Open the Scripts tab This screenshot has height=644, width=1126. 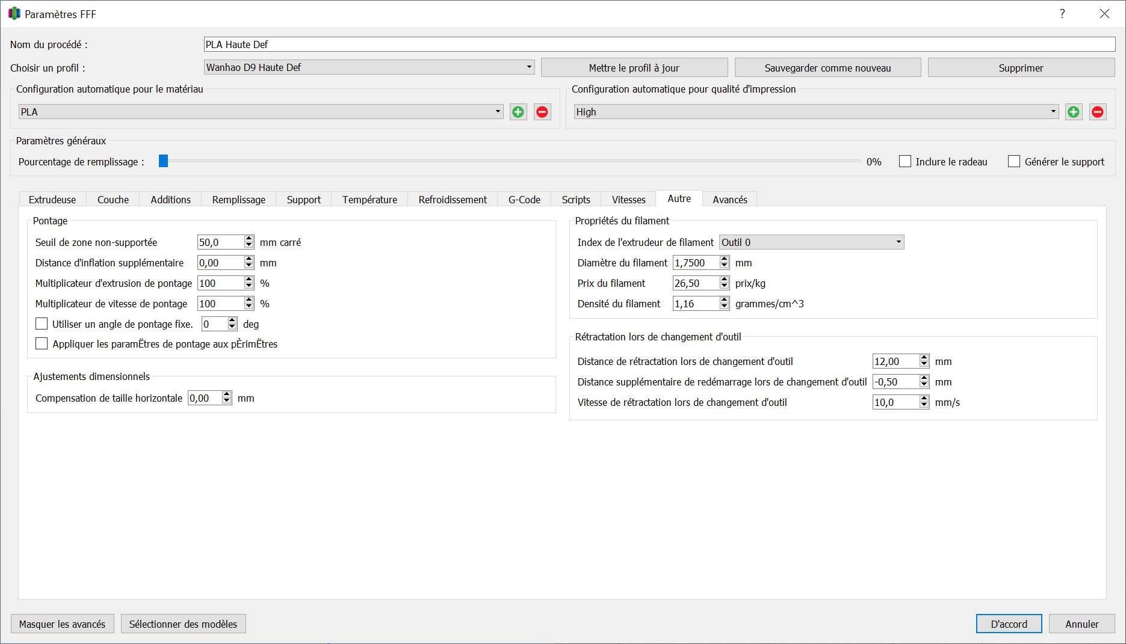coord(576,200)
